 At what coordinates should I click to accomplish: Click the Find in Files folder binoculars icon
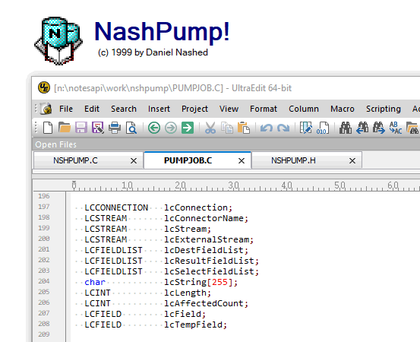point(412,128)
